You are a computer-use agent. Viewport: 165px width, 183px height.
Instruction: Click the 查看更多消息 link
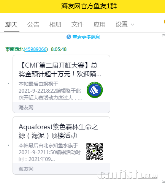coord(86,37)
